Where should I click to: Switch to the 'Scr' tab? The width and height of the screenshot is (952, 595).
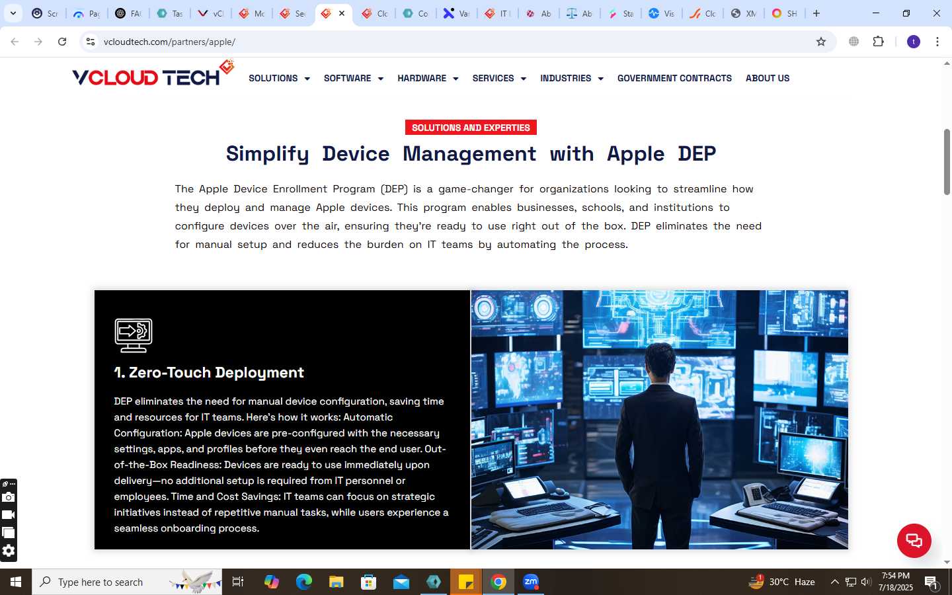click(x=45, y=13)
